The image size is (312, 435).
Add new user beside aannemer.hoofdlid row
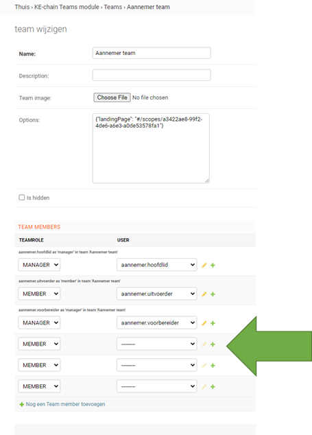pyautogui.click(x=213, y=266)
